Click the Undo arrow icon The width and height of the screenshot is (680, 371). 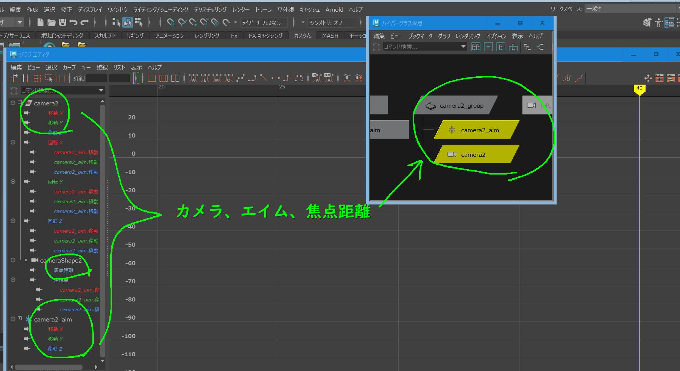click(x=73, y=23)
